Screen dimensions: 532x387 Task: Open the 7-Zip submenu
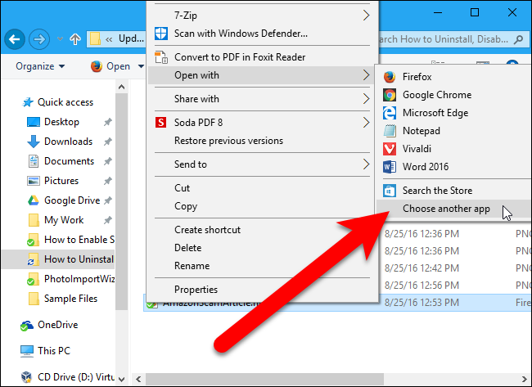262,16
